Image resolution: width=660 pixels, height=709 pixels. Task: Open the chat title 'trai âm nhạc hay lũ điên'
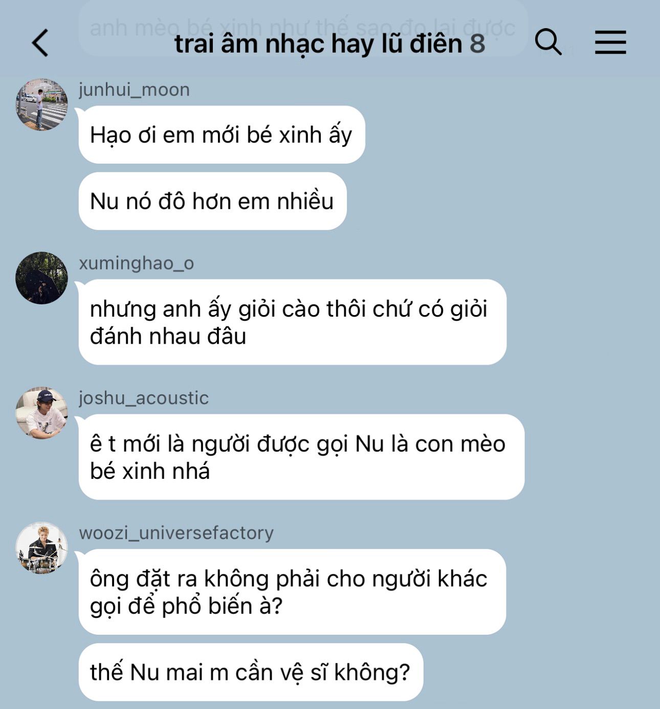[318, 44]
